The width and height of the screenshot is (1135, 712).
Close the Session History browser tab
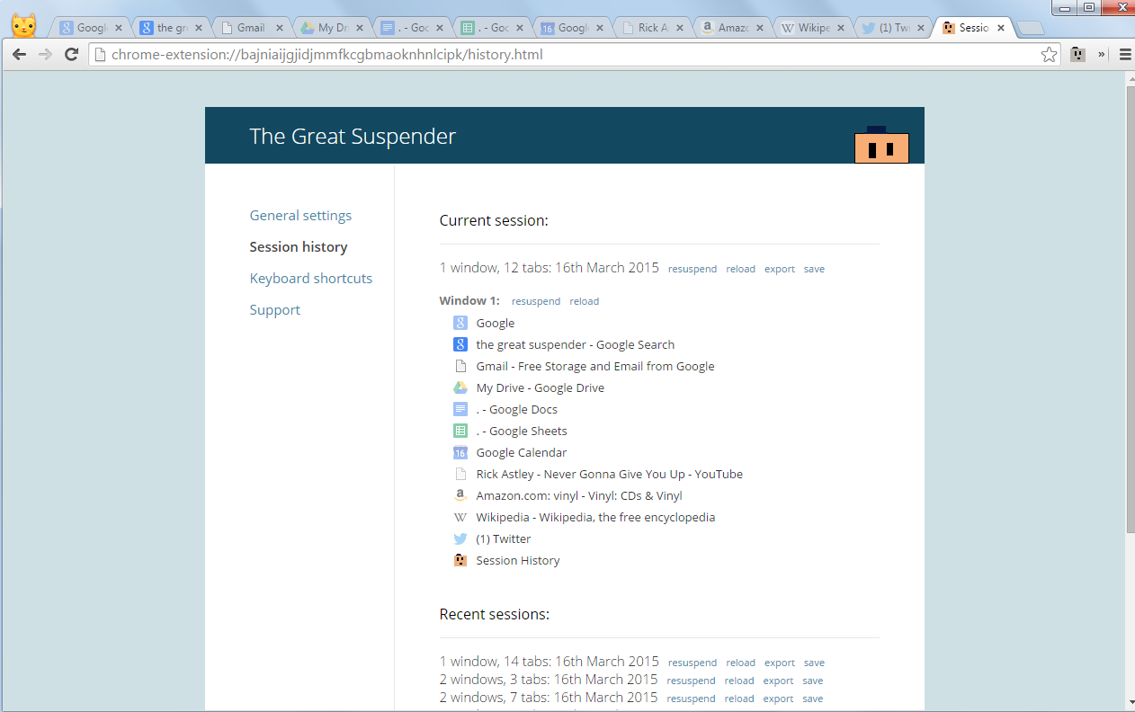pyautogui.click(x=1001, y=28)
